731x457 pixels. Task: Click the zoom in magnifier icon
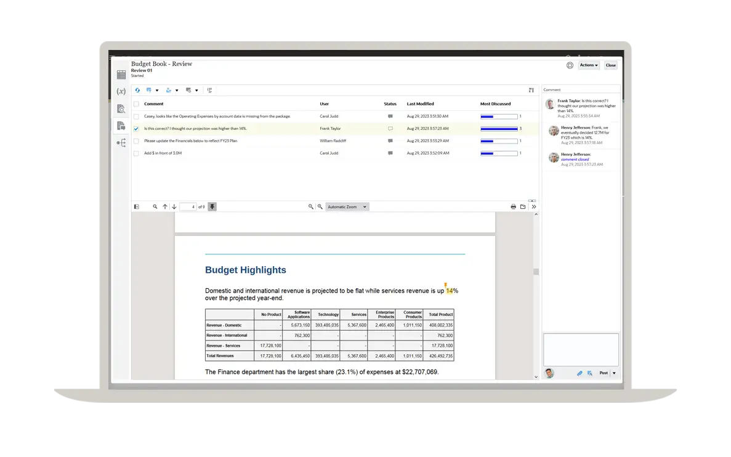click(320, 207)
